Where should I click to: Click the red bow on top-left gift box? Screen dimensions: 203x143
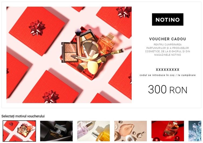(x=37, y=28)
